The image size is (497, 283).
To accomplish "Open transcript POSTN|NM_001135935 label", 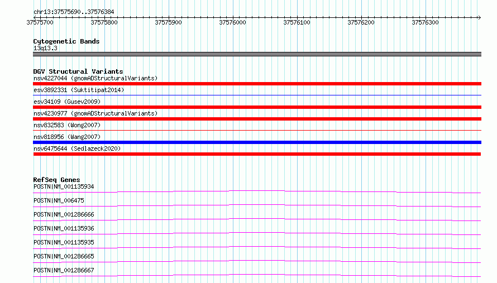I will [64, 242].
